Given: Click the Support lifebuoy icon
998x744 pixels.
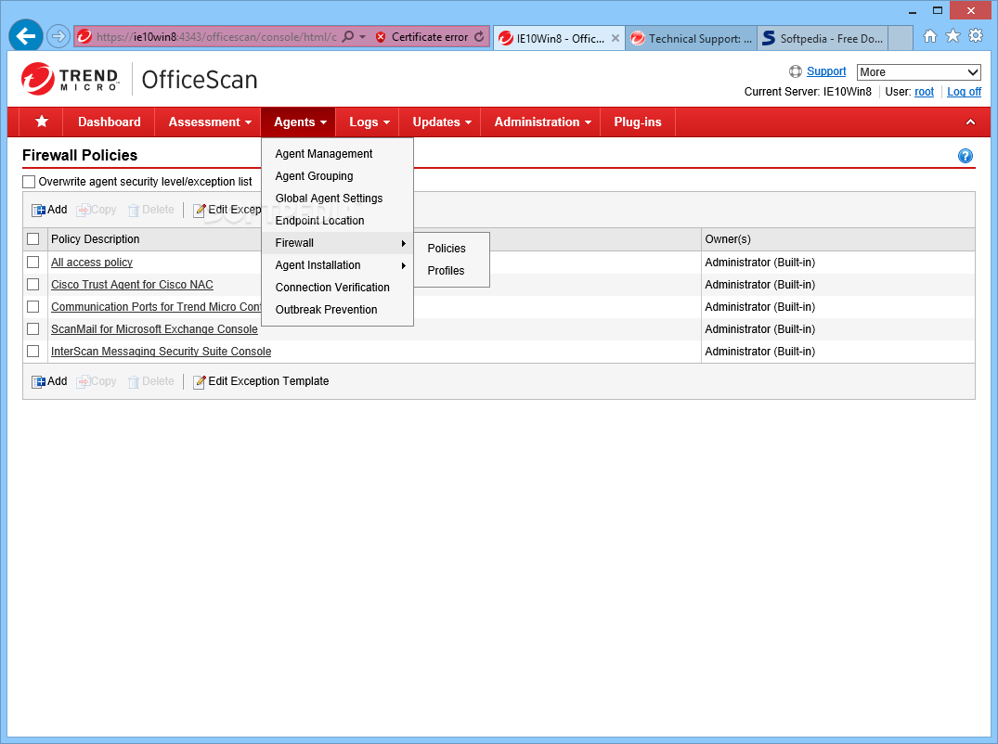Looking at the screenshot, I should coord(795,71).
